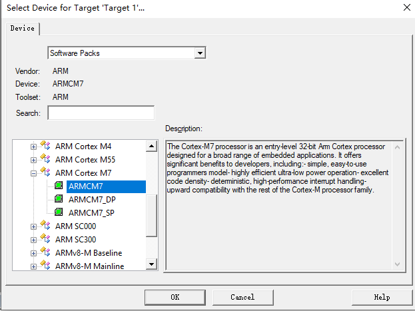
Task: Select ARM SC000 tree row
Action: [x=76, y=226]
